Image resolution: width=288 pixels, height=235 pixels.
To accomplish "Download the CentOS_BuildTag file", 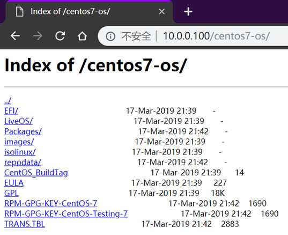I will tap(36, 173).
